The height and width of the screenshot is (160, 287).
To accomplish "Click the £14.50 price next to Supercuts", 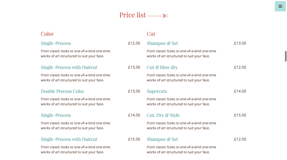I will [240, 91].
